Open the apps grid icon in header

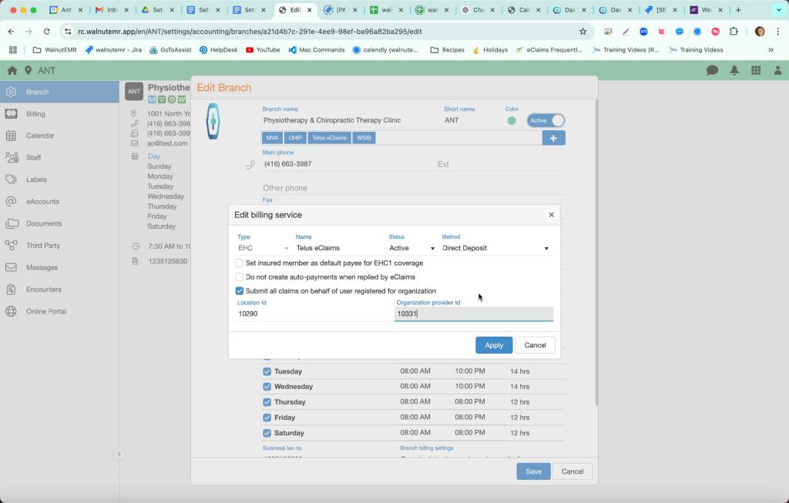pos(756,70)
